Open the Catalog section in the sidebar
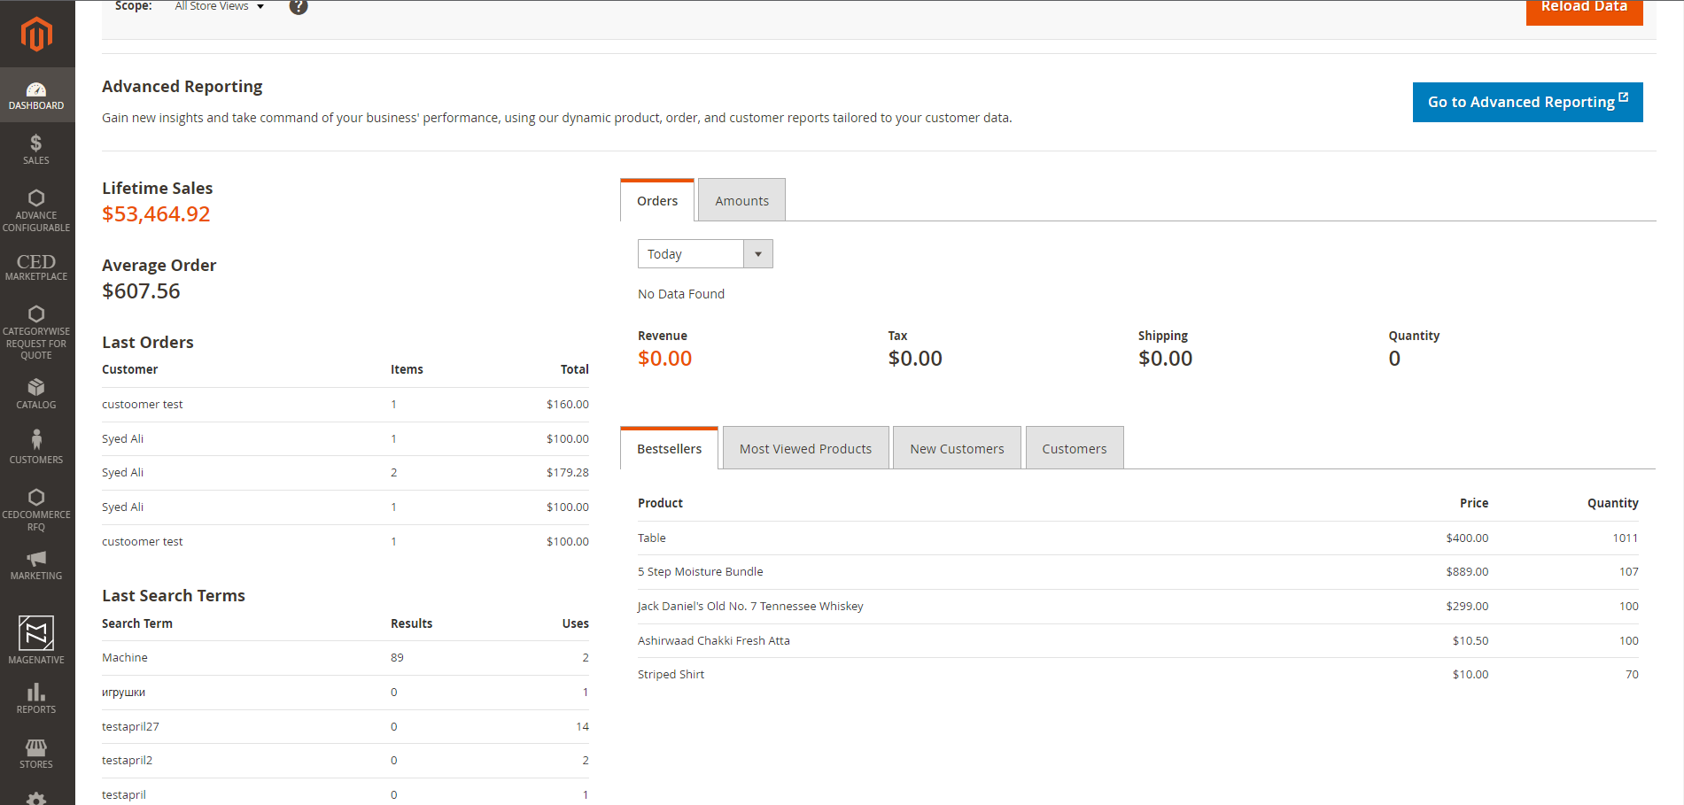This screenshot has width=1684, height=805. [x=36, y=393]
